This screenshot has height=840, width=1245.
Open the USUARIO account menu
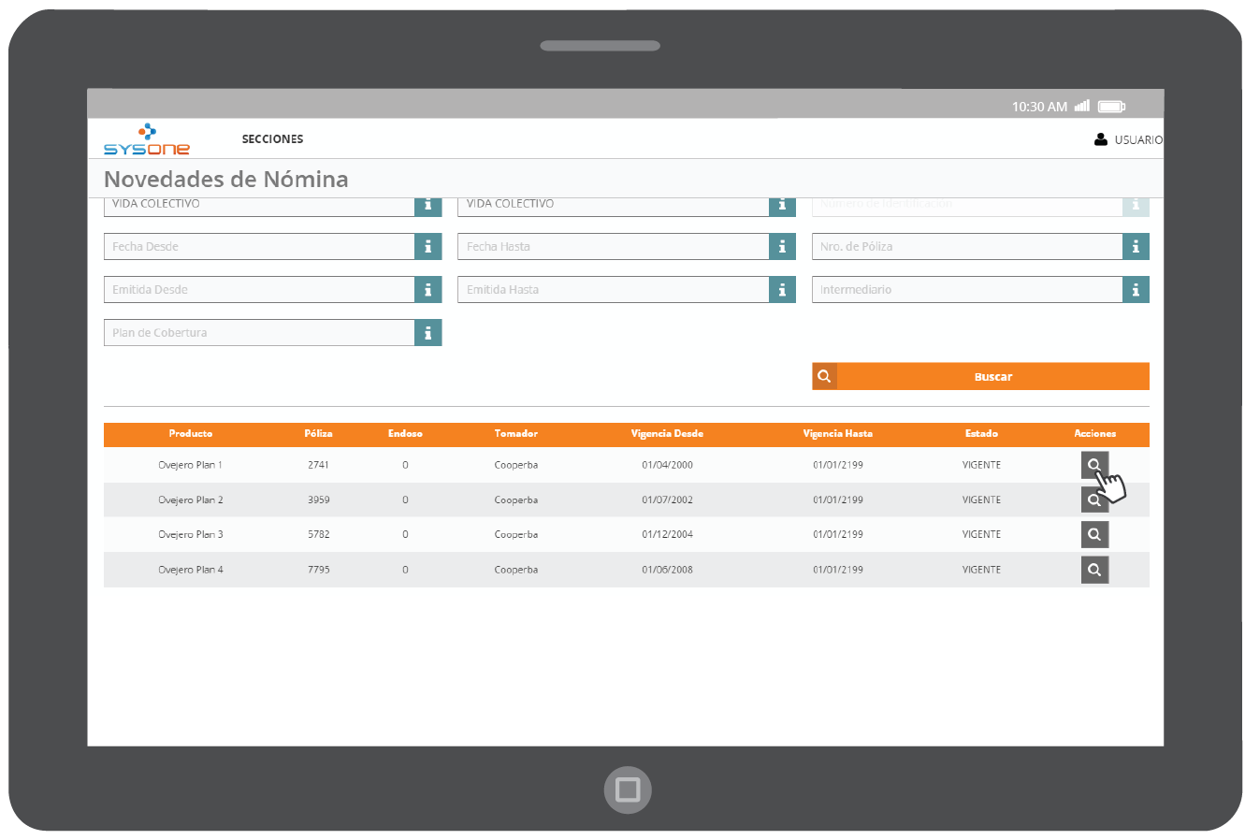(x=1128, y=139)
